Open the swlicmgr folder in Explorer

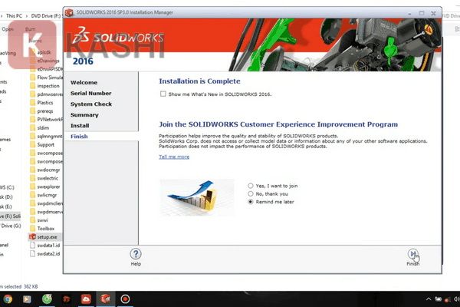coord(44,195)
